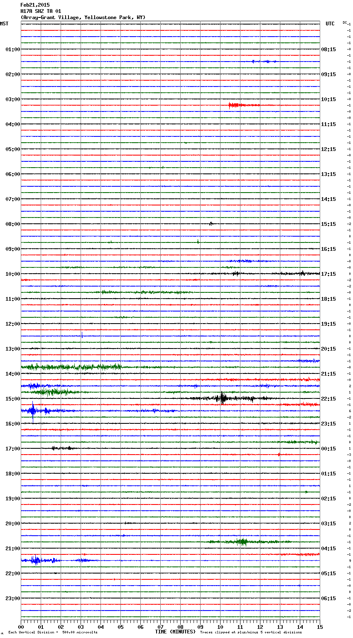Select the 02:00 MST time label
This screenshot has width=353, height=638.
click(x=13, y=74)
